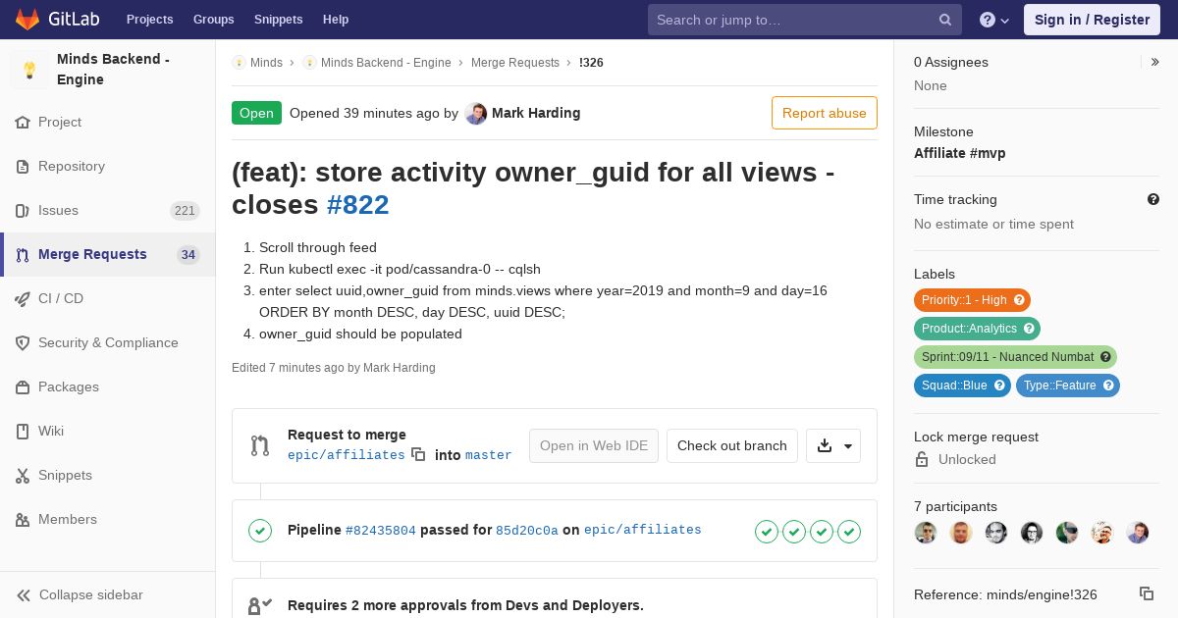Click fourth pipeline stage check icon
This screenshot has width=1178, height=618.
pyautogui.click(x=849, y=532)
